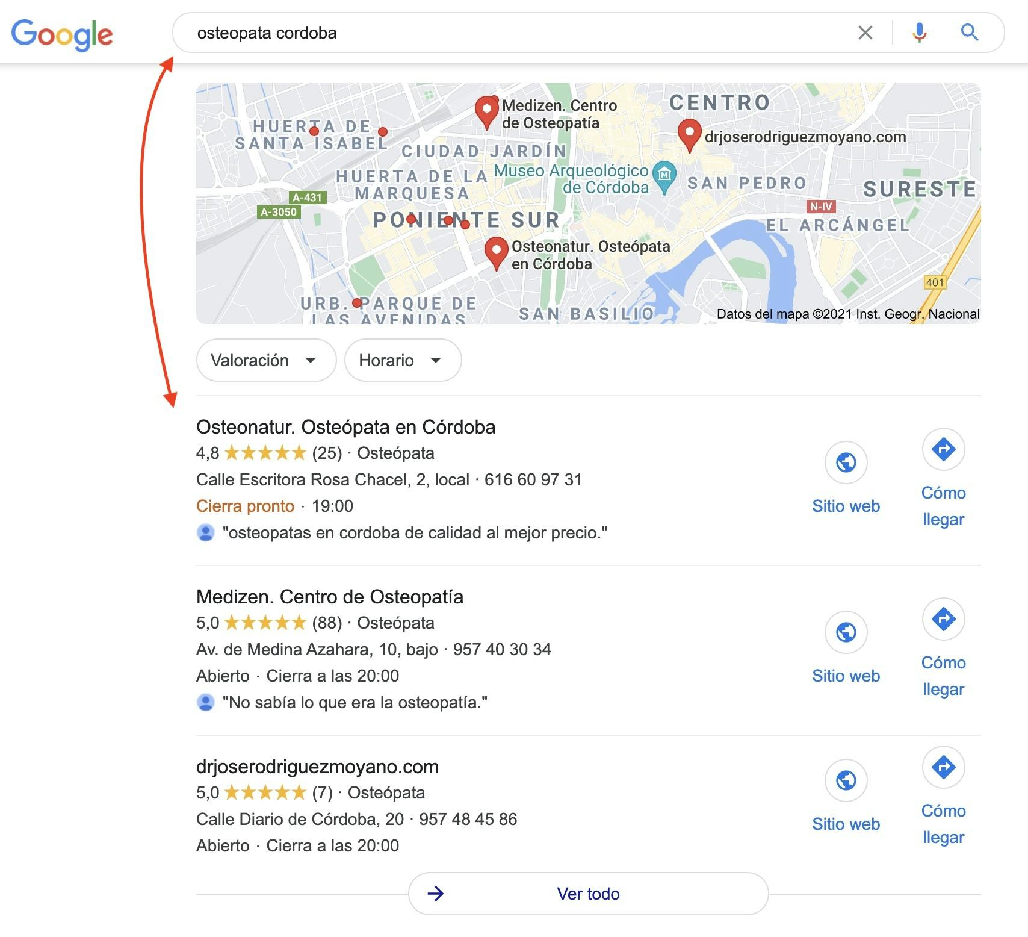Click the Google logo
The height and width of the screenshot is (937, 1028).
click(x=62, y=34)
